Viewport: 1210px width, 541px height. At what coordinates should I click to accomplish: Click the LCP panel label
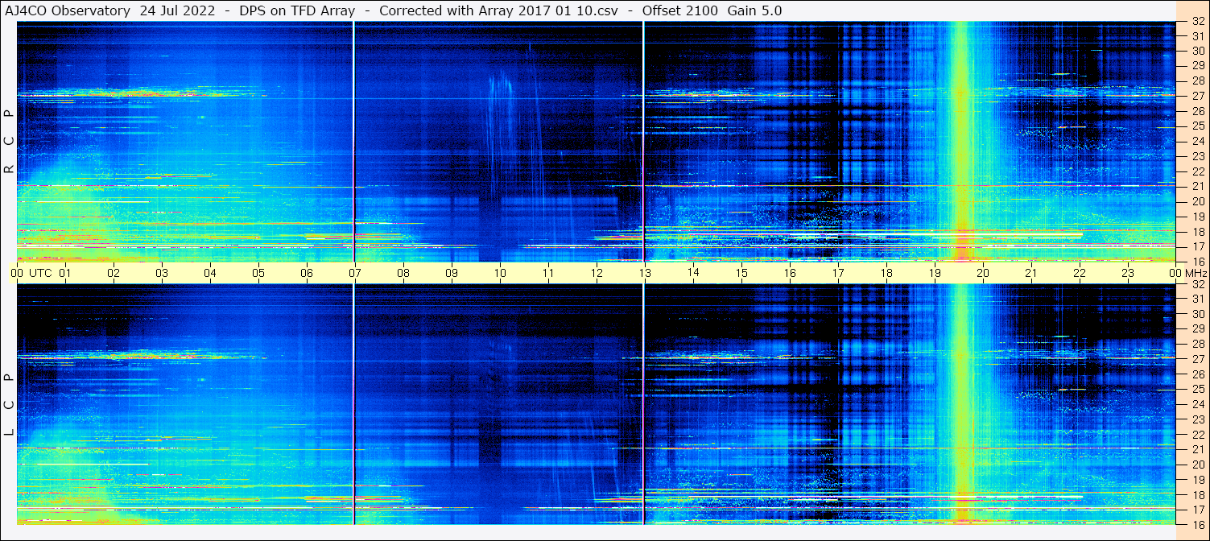(x=8, y=405)
